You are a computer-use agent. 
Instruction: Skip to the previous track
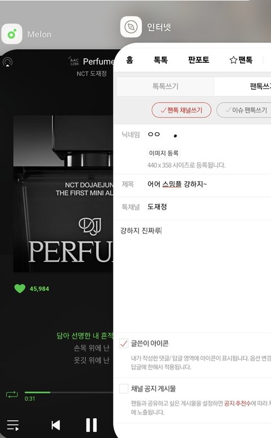[x=56, y=425]
